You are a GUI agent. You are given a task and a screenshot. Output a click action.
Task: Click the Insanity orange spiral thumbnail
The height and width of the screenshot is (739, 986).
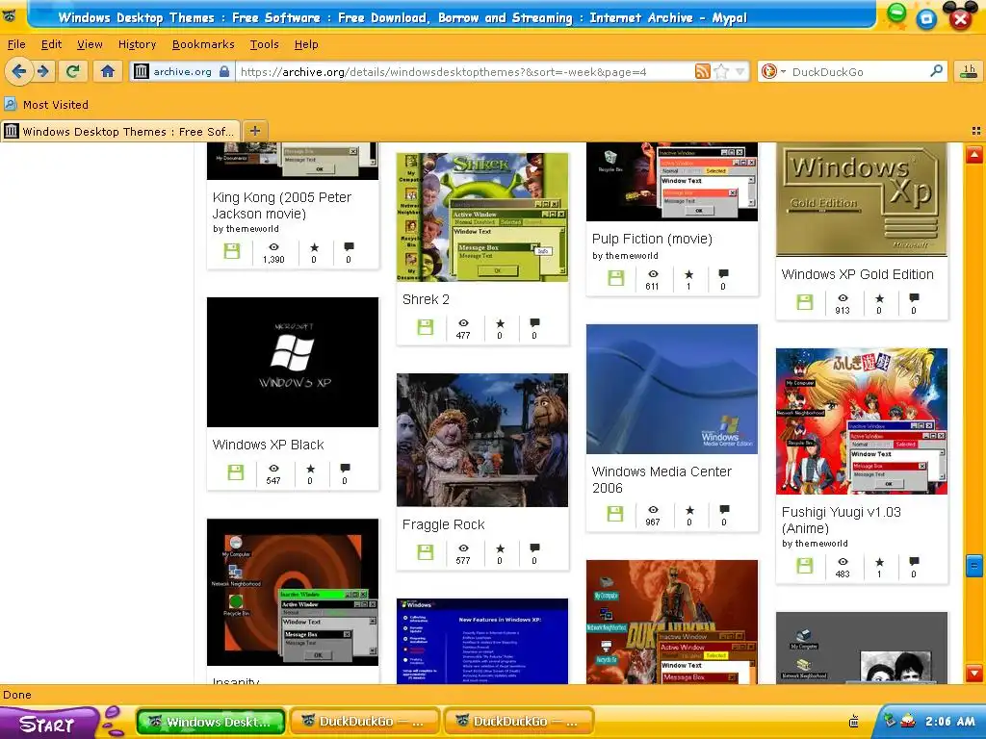[293, 592]
